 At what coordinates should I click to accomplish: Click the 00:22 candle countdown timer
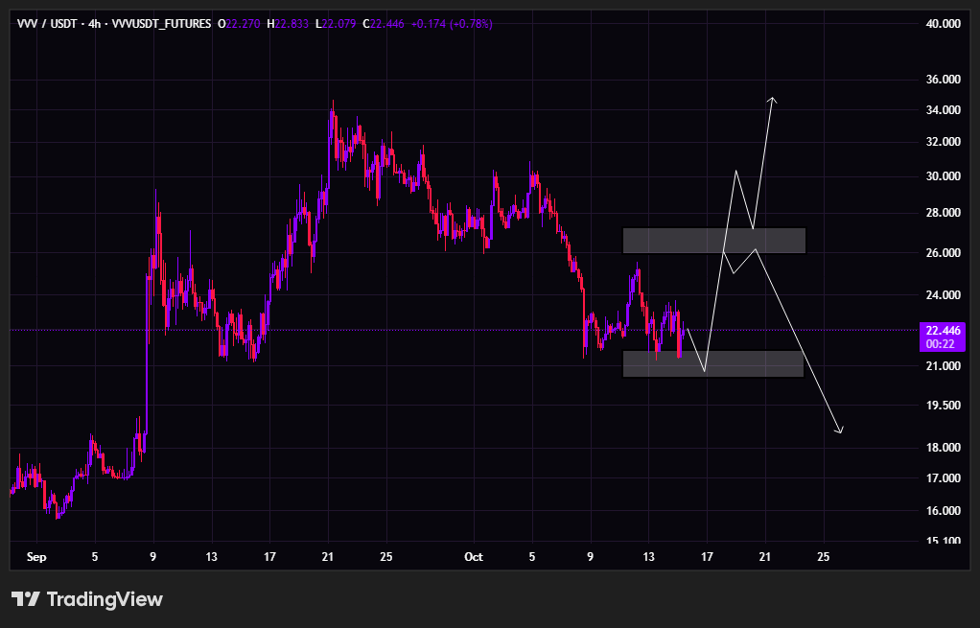(x=940, y=344)
